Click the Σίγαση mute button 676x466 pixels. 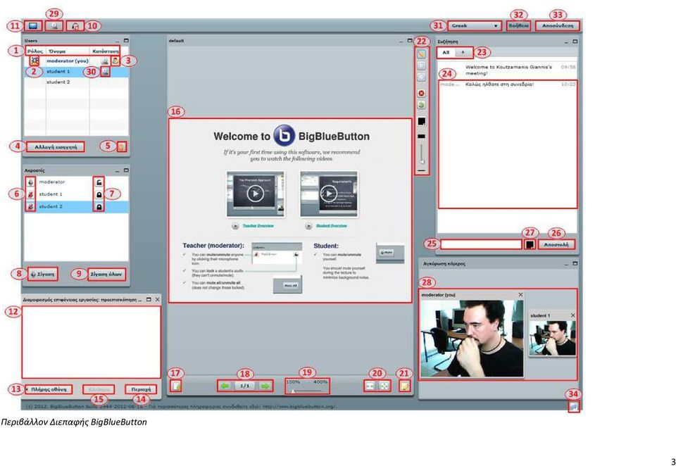pyautogui.click(x=43, y=274)
